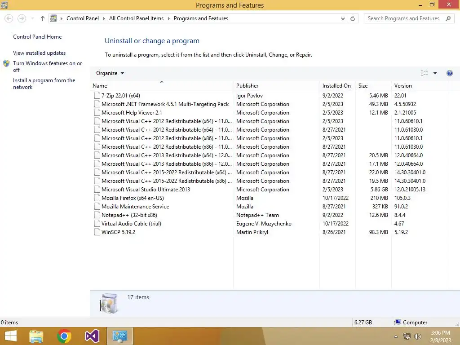Click the Igor Pavlov publisher cell
460x345 pixels.
pyautogui.click(x=249, y=95)
